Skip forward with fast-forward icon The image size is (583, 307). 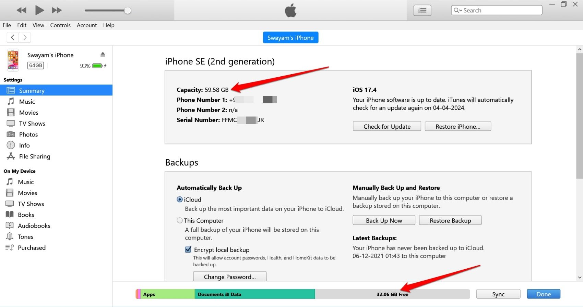[x=57, y=10]
